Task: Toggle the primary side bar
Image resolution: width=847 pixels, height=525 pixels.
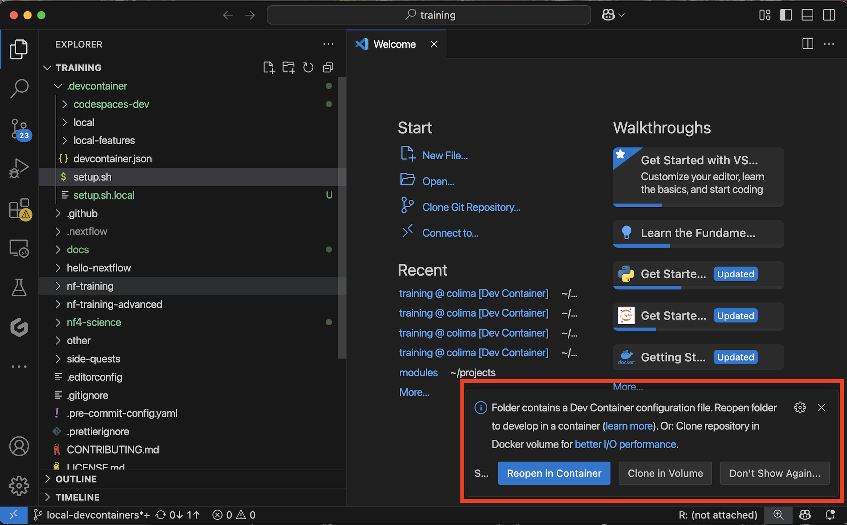Action: (x=786, y=15)
